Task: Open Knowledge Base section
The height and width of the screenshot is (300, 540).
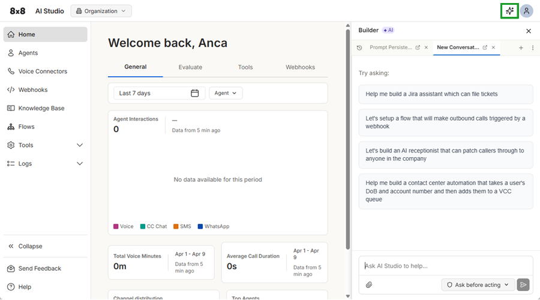Action: tap(45, 108)
